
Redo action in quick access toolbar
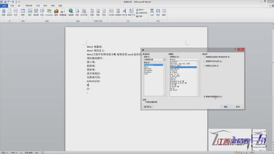click(x=13, y=2)
